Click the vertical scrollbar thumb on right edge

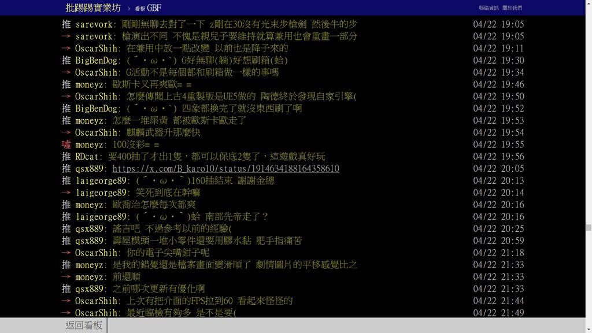(x=589, y=228)
